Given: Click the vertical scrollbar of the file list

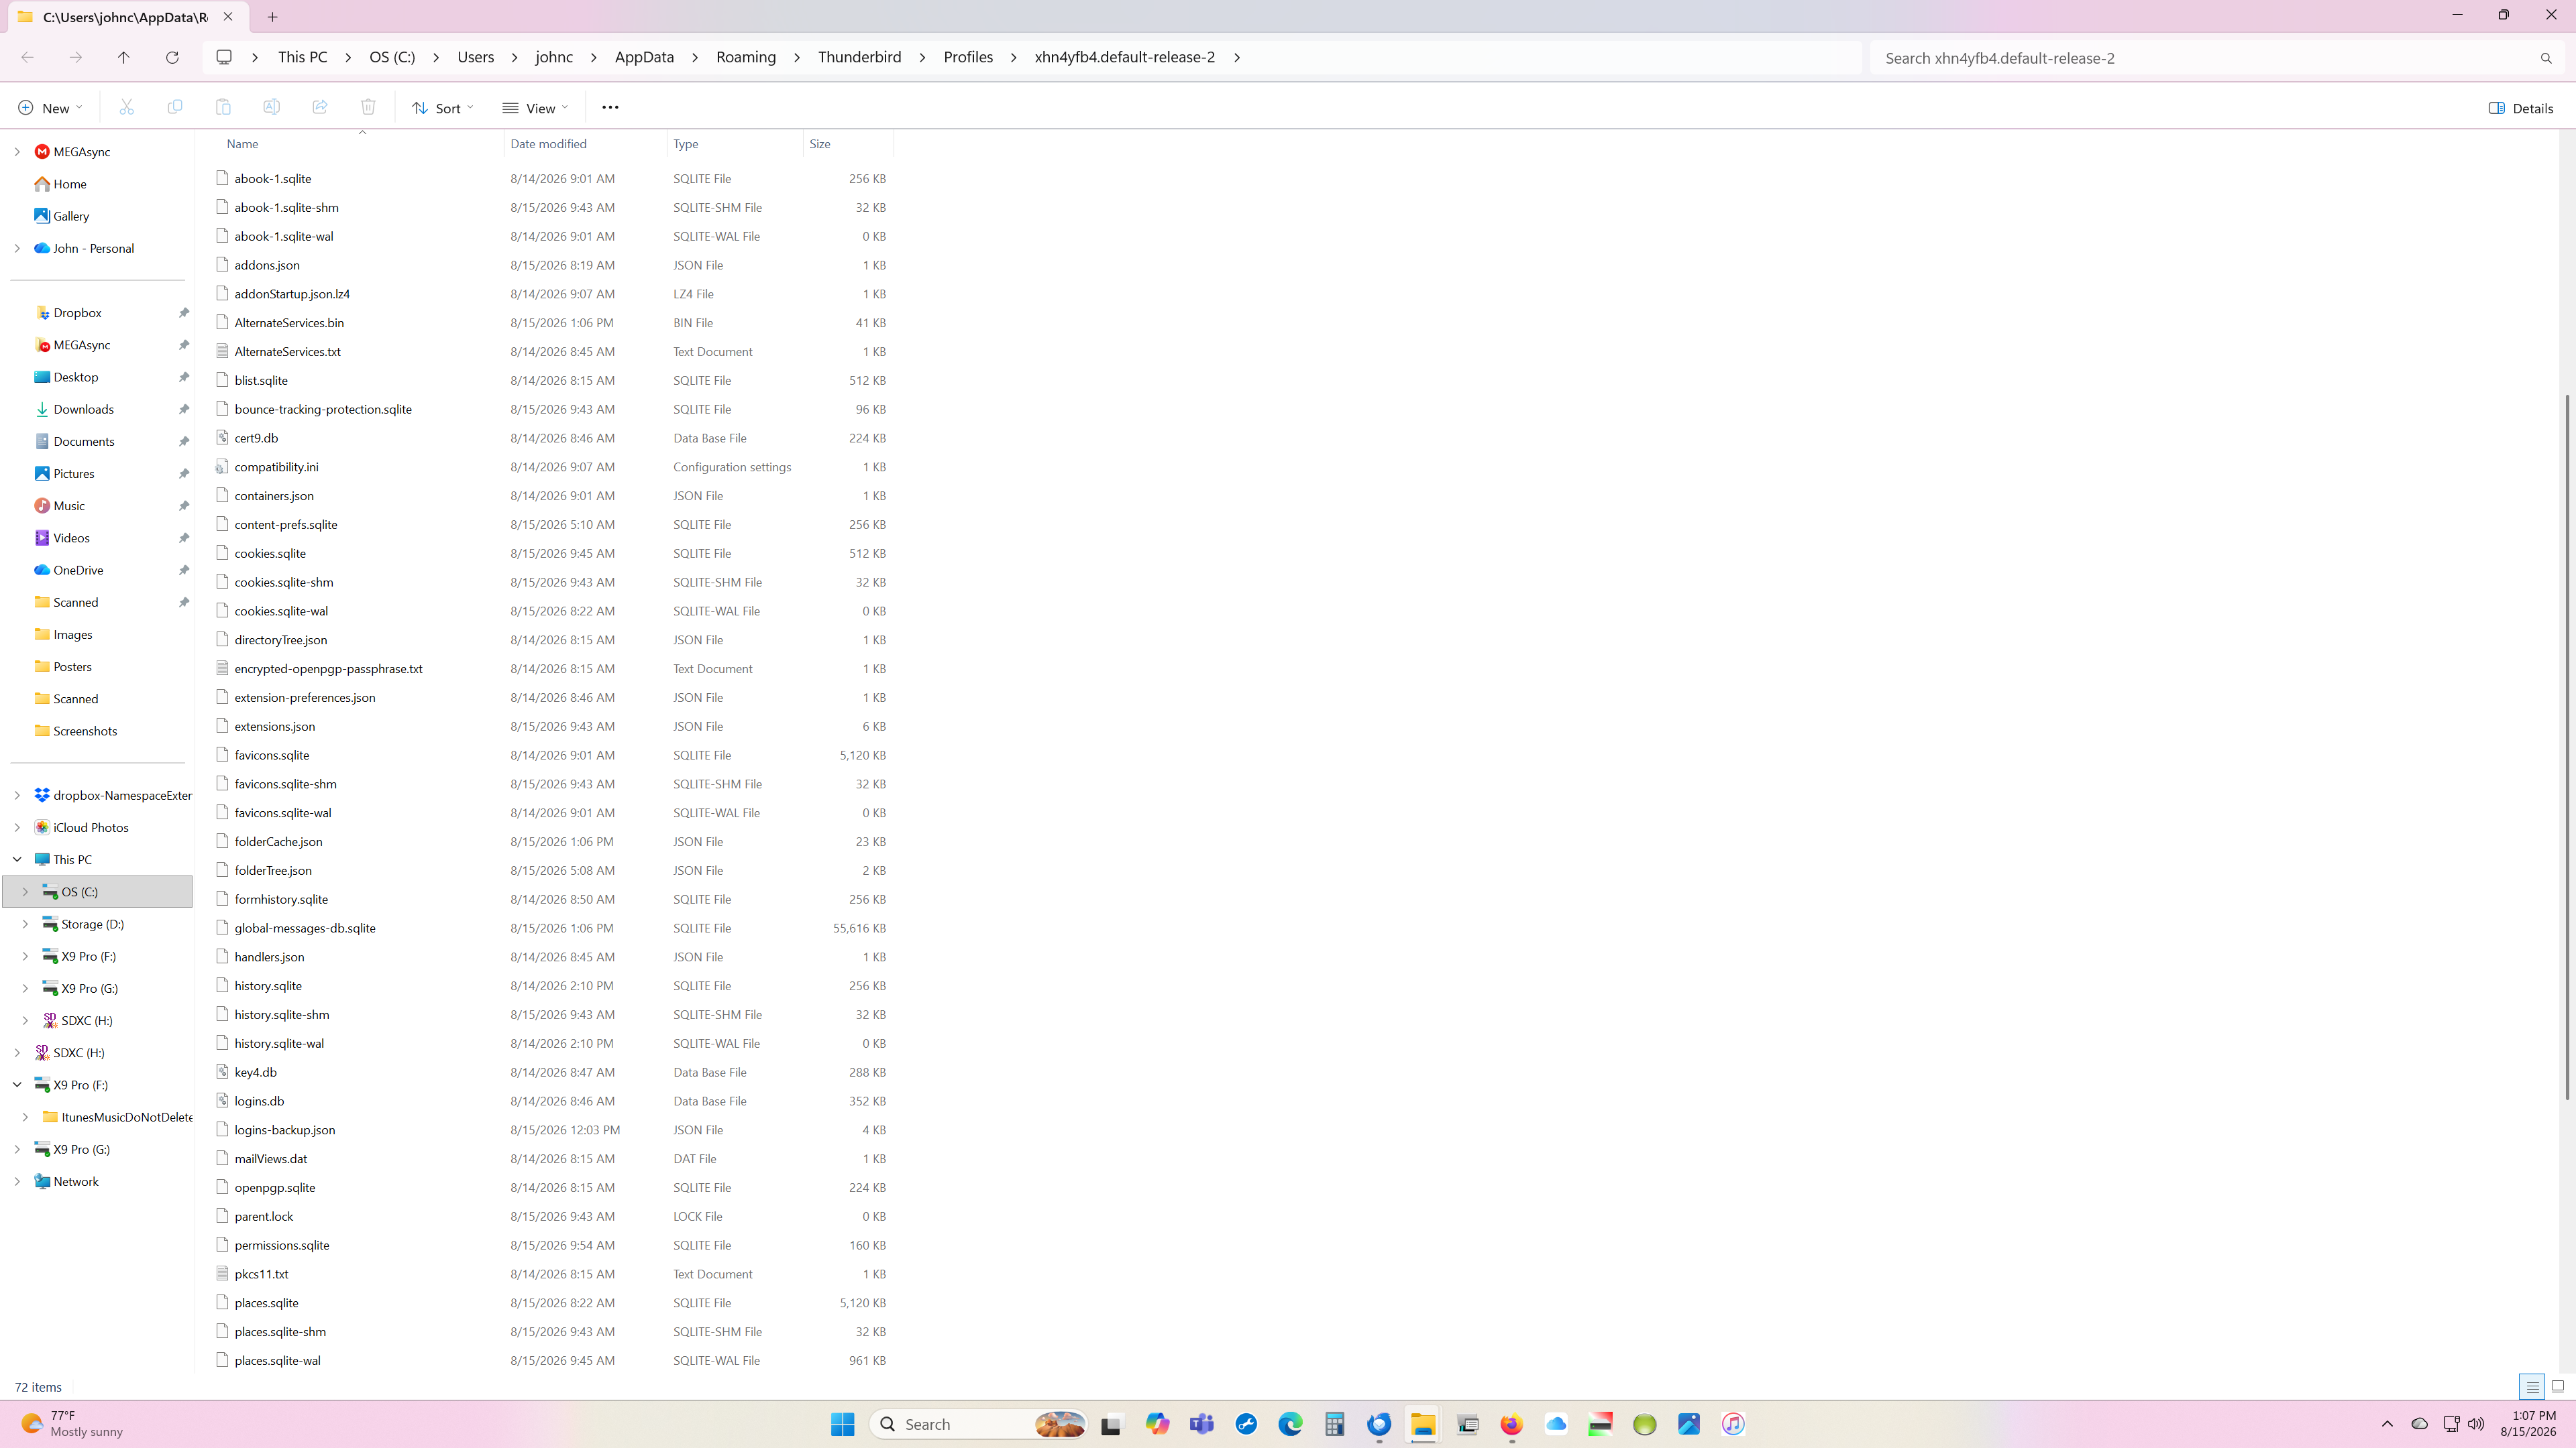Looking at the screenshot, I should pyautogui.click(x=2568, y=747).
